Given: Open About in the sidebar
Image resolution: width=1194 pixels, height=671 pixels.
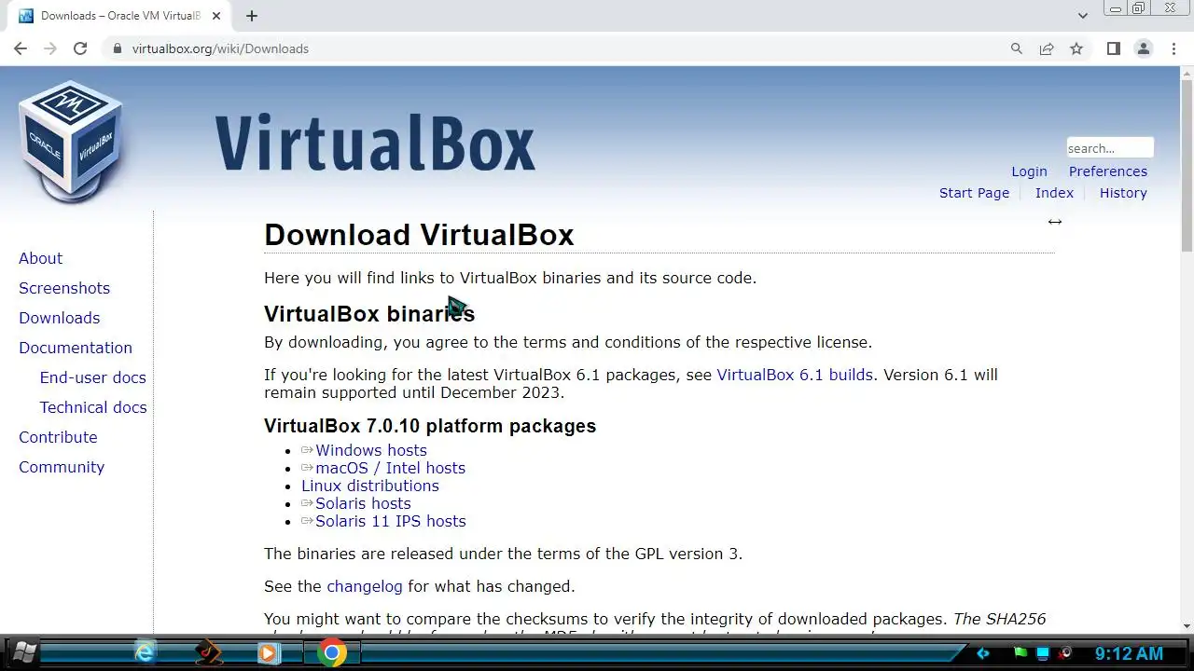Looking at the screenshot, I should click(x=40, y=258).
